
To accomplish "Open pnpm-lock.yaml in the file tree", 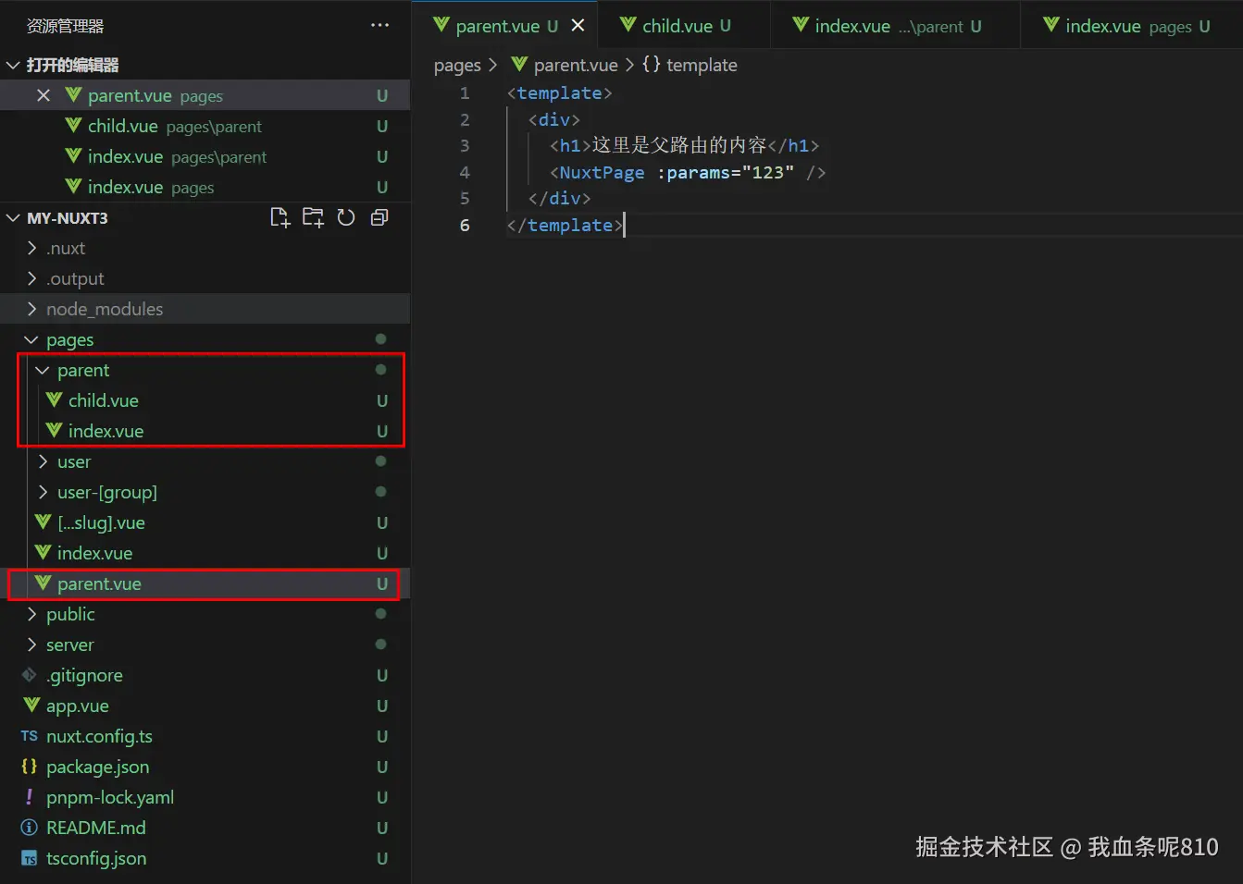I will tap(205, 797).
